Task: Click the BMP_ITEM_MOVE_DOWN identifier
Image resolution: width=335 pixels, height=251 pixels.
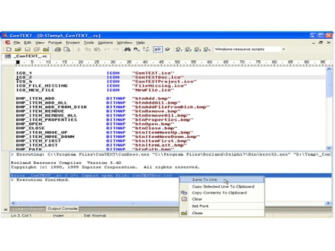Action: click(x=45, y=137)
